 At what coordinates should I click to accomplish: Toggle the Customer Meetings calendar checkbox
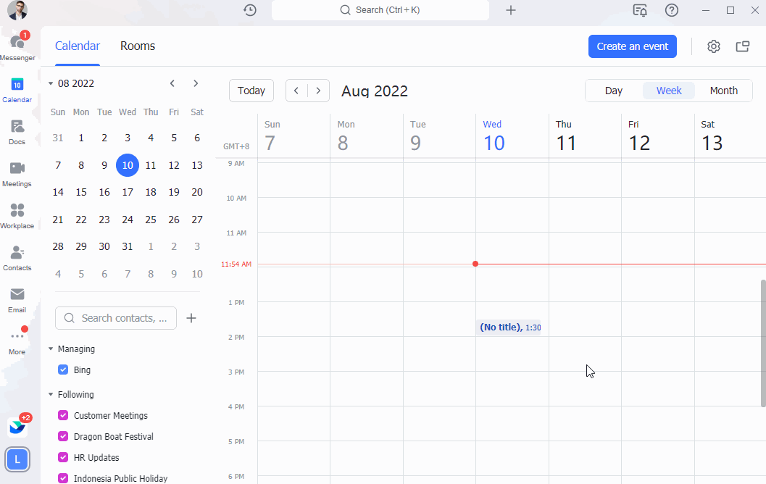coord(63,416)
